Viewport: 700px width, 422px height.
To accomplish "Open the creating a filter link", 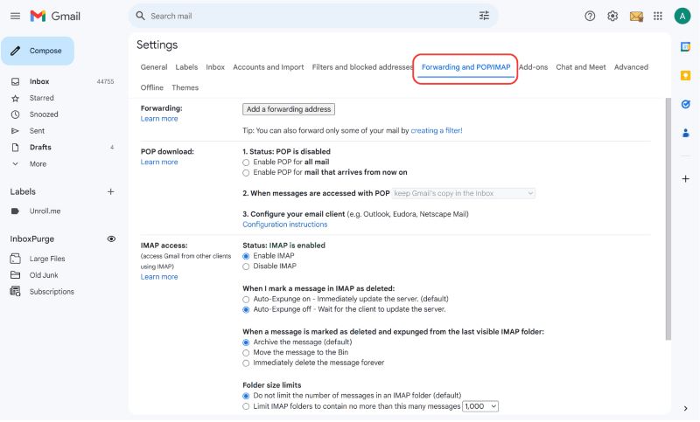I will point(437,130).
